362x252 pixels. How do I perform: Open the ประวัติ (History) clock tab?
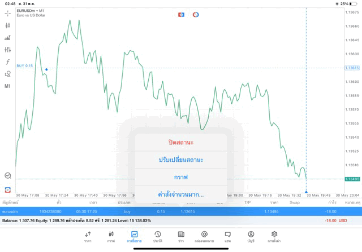[157, 236]
